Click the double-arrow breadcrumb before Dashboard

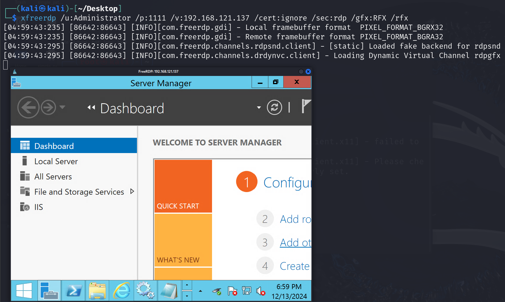pyautogui.click(x=91, y=108)
